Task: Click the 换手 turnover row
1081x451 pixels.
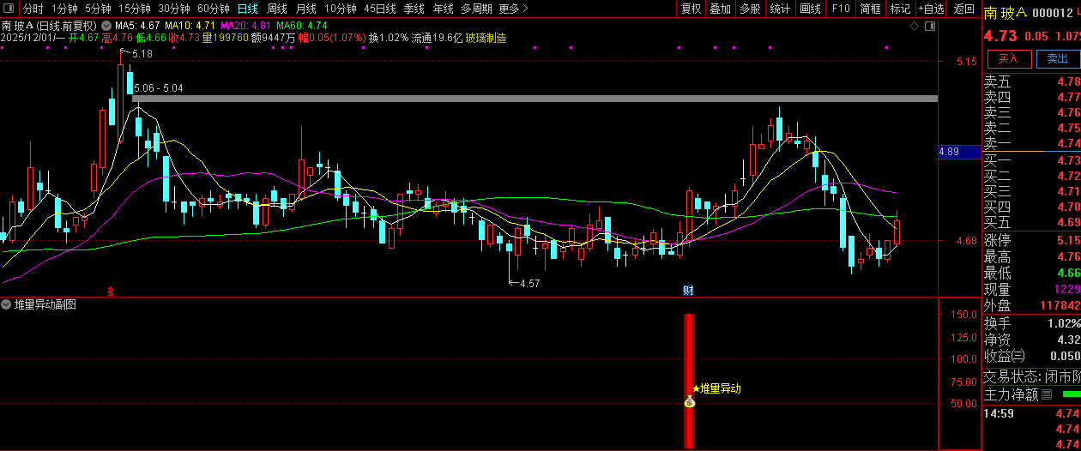Action: click(1031, 323)
